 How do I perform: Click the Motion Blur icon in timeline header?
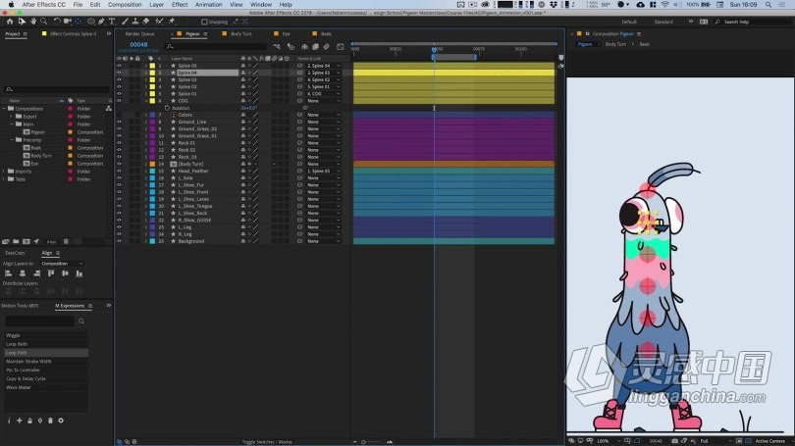pos(327,47)
